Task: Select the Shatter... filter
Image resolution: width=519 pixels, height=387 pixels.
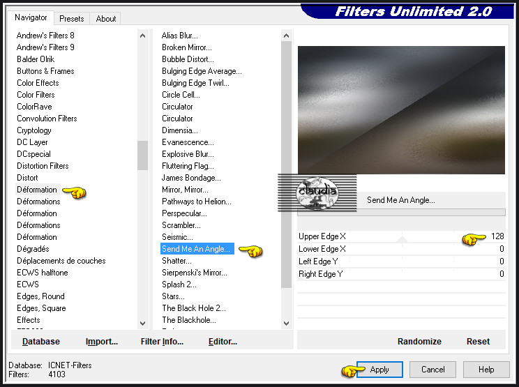Action: click(176, 261)
